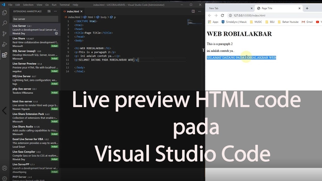The width and height of the screenshot is (322, 181).
Task: Open the Selection menu
Action: click(28, 5)
